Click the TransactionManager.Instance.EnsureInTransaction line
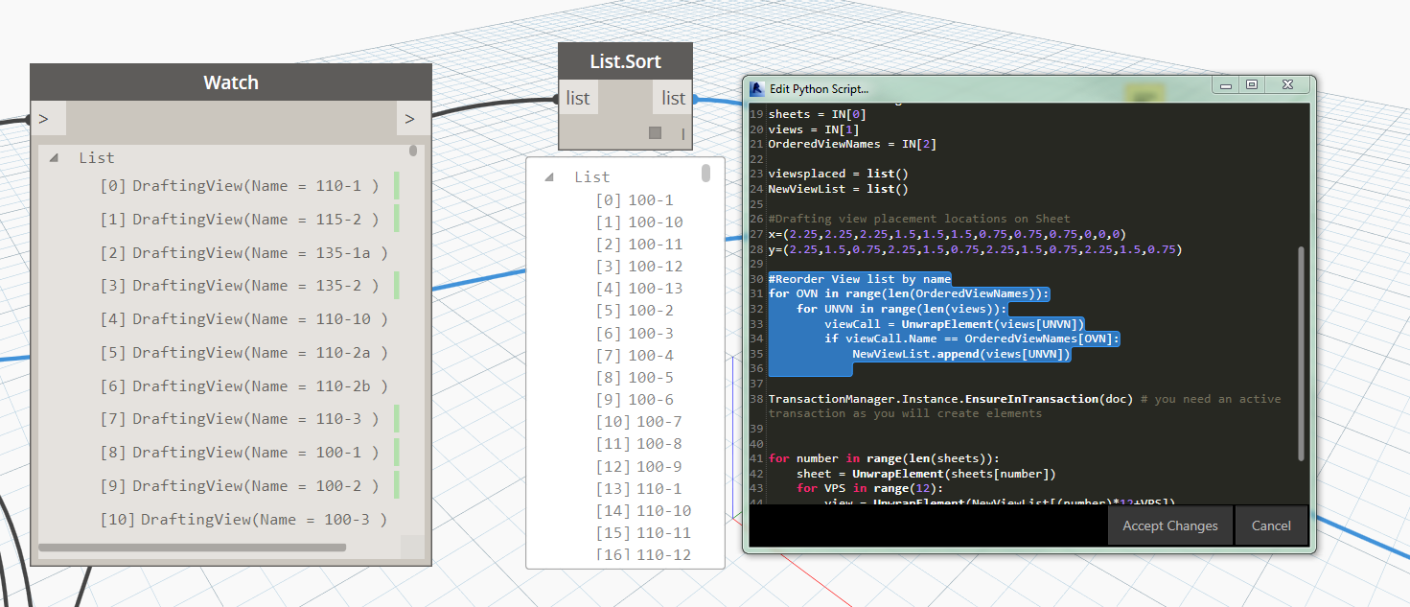Image resolution: width=1410 pixels, height=607 pixels. 1025,406
